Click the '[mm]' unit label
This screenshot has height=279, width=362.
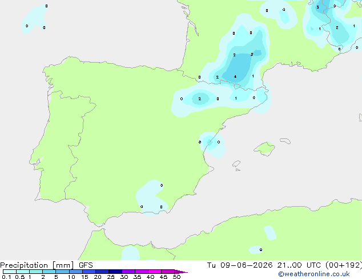(63, 265)
